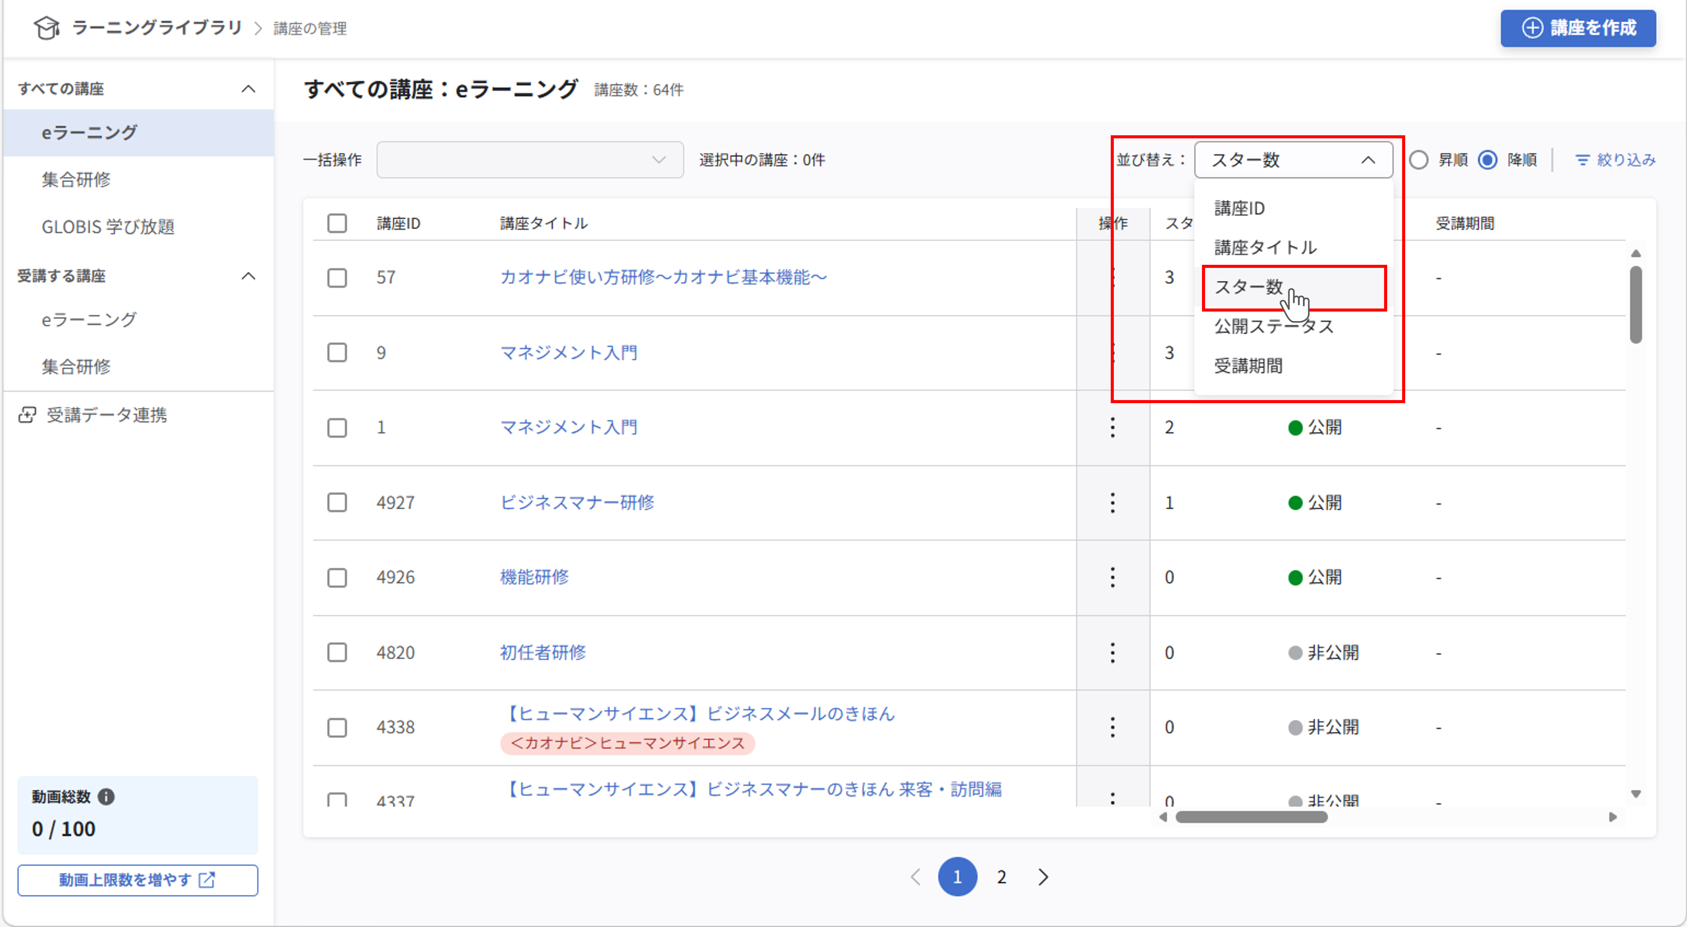1687x927 pixels.
Task: Click the 受講期間 column header
Action: point(1465,223)
